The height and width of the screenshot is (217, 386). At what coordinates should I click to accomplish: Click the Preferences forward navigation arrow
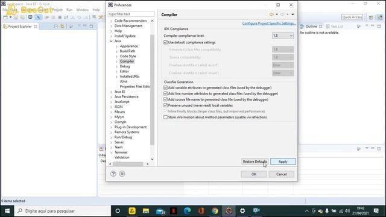(x=282, y=14)
